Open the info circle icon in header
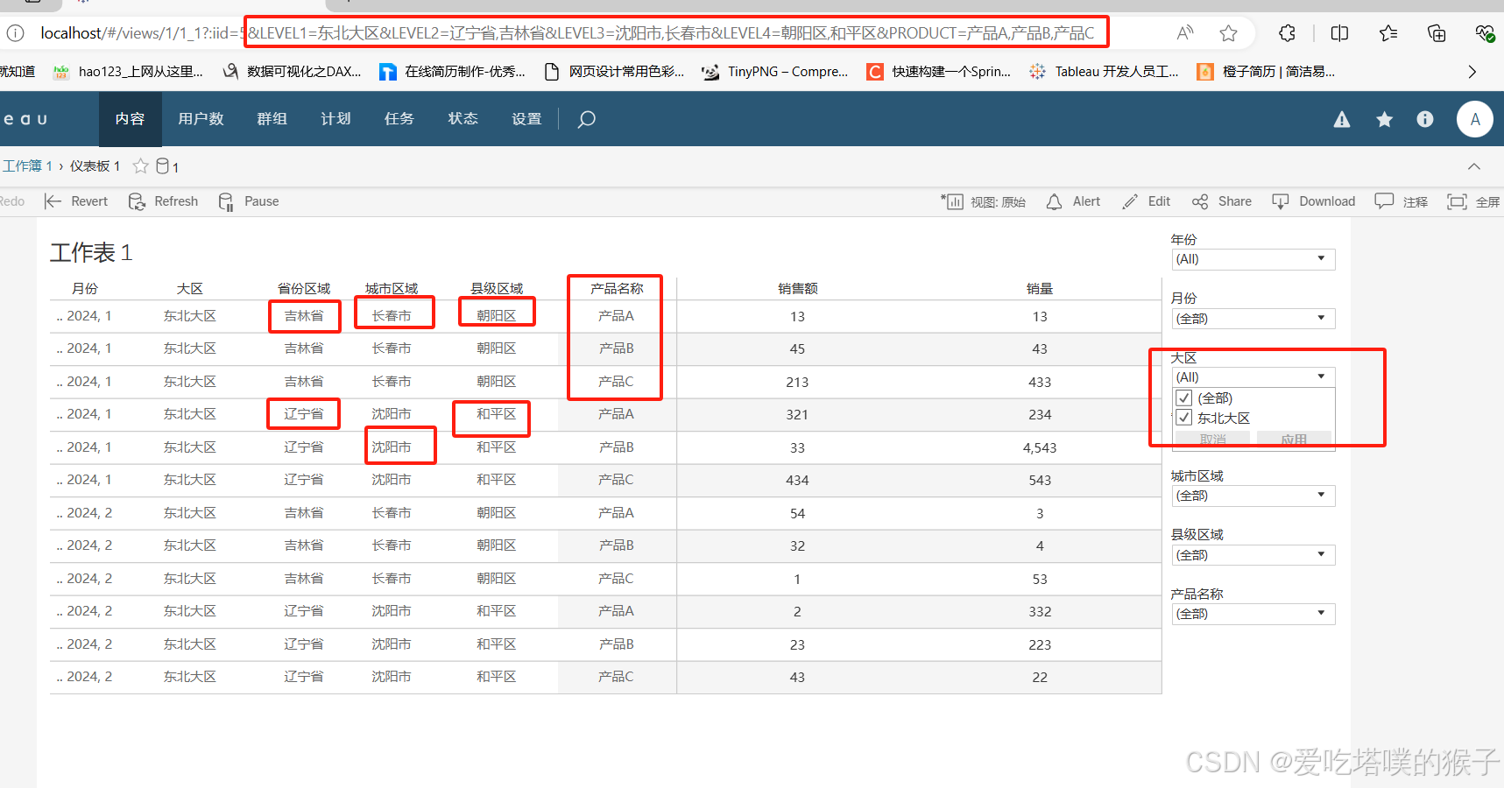 [1425, 119]
